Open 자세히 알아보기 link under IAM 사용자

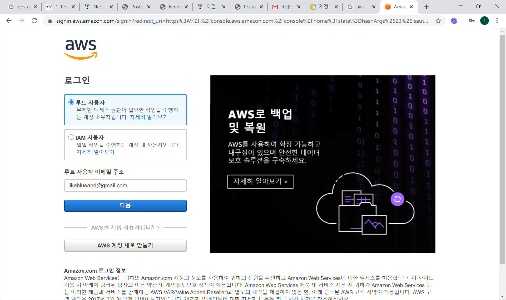(95, 152)
